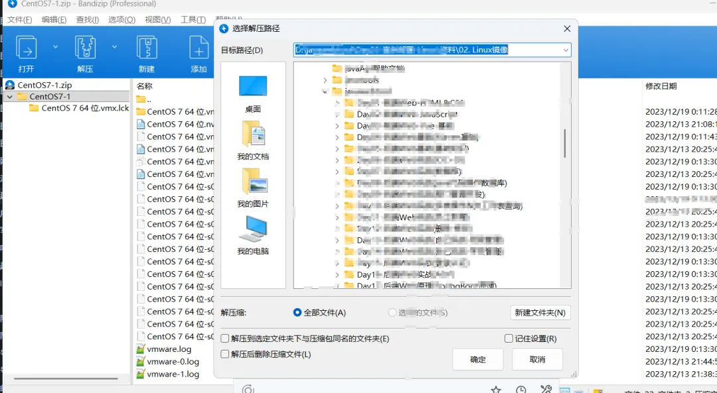Enable 解压到选定文件夹下与压缩包同名的文件夹(E) checkbox
This screenshot has height=393, width=717.
point(225,339)
